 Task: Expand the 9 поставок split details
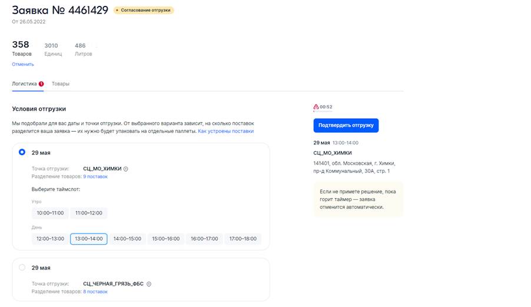[95, 176]
